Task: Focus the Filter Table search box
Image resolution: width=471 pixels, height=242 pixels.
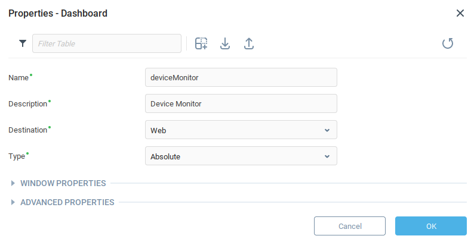Action: coord(107,43)
